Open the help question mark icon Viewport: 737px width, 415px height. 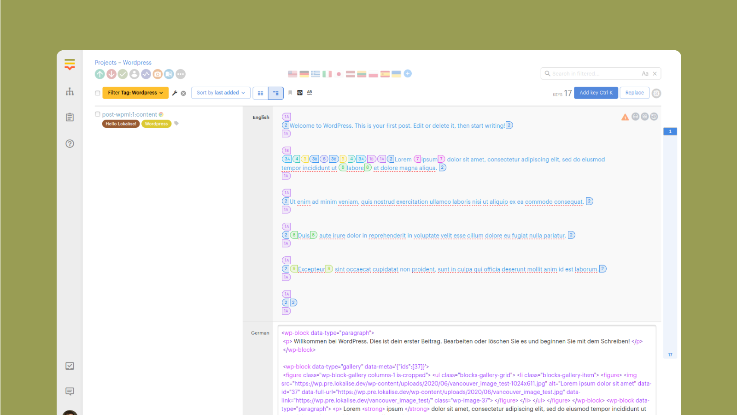coord(70,143)
